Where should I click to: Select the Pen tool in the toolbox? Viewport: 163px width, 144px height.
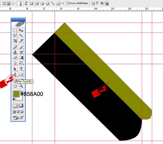pyautogui.click(x=15, y=74)
